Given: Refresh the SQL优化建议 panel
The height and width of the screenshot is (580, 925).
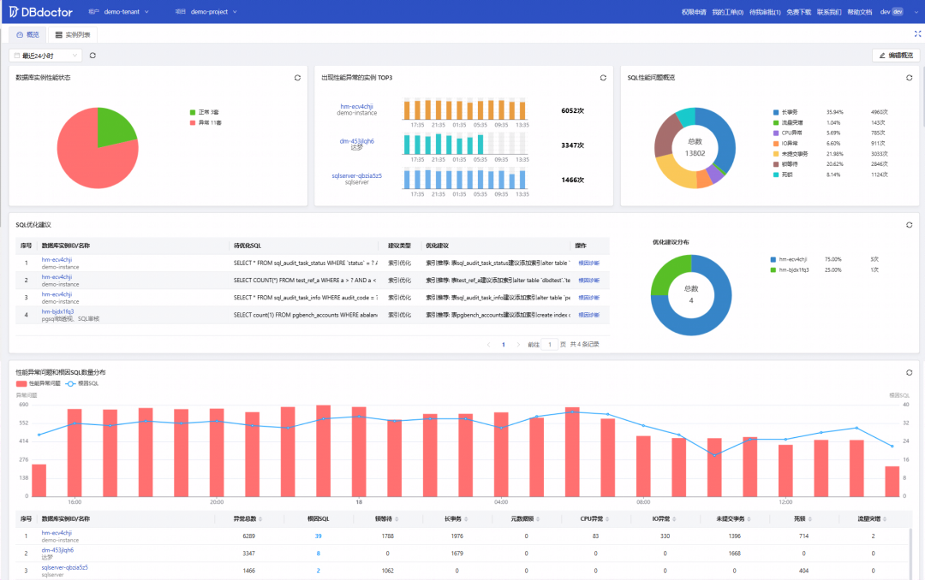Looking at the screenshot, I should 909,225.
